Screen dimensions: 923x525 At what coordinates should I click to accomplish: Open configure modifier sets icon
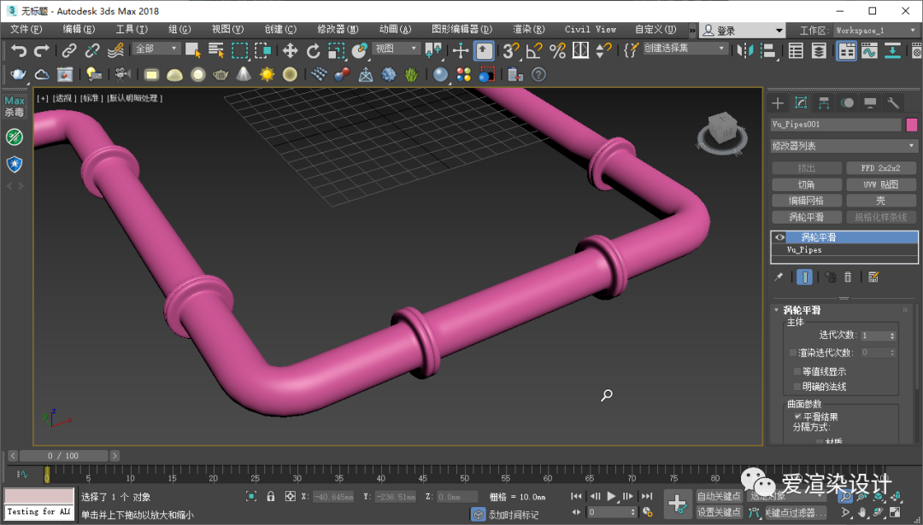pos(873,277)
